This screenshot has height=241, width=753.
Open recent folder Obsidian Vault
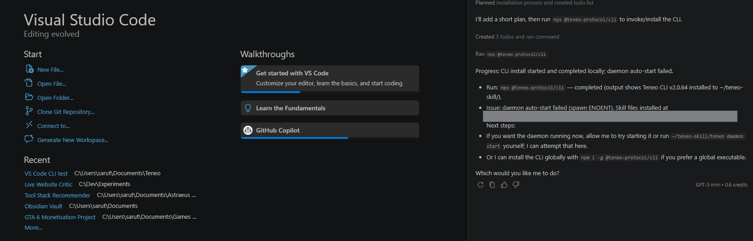(43, 206)
